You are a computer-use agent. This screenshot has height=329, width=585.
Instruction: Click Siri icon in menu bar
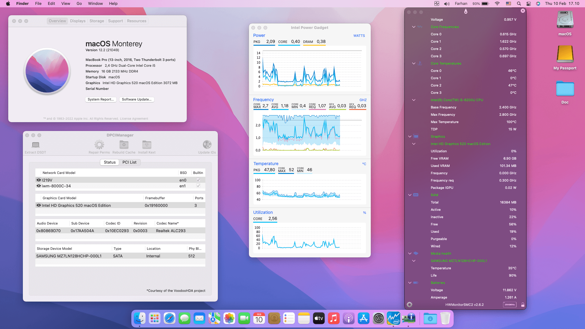point(538,4)
